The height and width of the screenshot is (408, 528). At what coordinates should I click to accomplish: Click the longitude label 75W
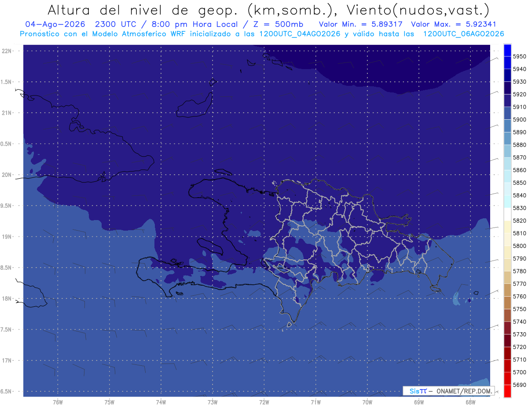point(110,402)
